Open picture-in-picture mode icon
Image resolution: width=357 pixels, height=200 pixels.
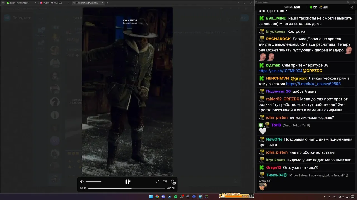[x=165, y=182]
